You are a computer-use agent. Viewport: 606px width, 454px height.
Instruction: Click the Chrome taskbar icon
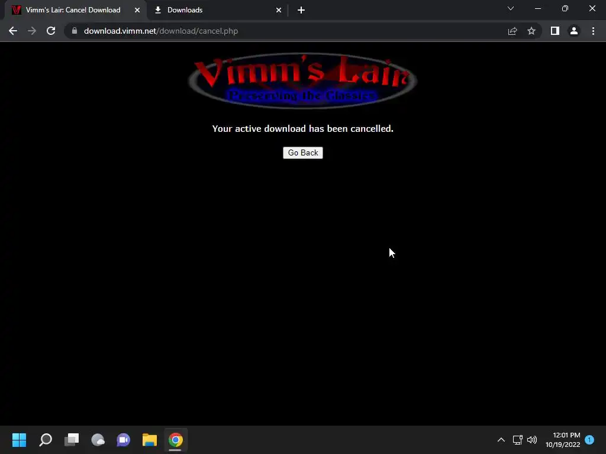tap(175, 440)
